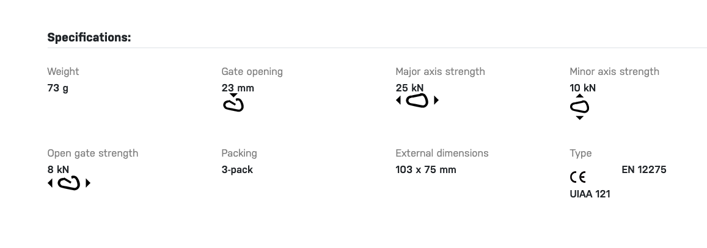Image resolution: width=707 pixels, height=248 pixels.
Task: Click the Open gate strength label
Action: point(92,153)
